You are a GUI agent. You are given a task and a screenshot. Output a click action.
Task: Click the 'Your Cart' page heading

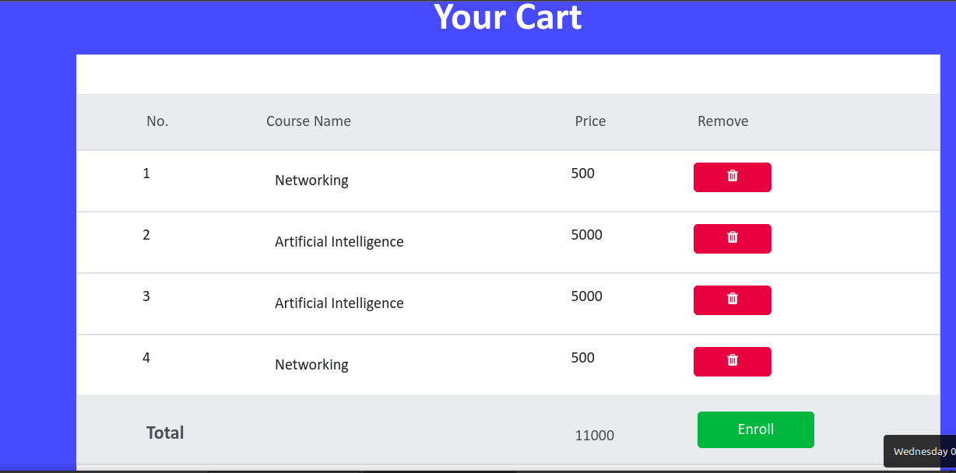(508, 17)
